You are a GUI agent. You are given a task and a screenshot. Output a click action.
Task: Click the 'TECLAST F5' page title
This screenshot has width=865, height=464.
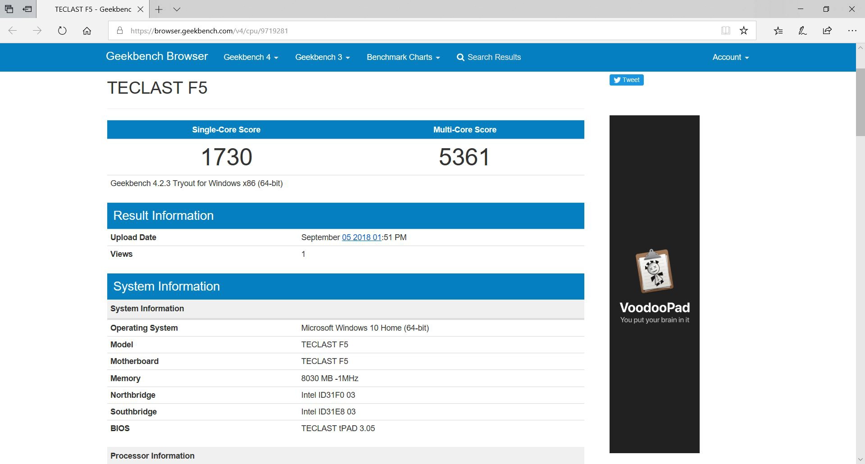point(157,88)
